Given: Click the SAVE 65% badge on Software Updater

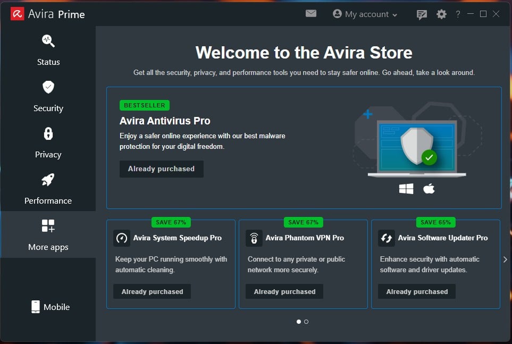Looking at the screenshot, I should (x=435, y=222).
